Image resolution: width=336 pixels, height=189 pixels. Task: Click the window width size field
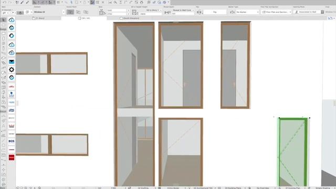click(x=117, y=10)
